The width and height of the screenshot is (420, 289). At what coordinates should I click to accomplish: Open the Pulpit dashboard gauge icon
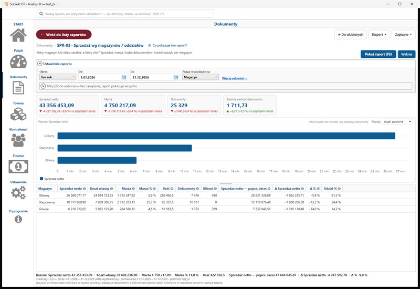click(18, 61)
